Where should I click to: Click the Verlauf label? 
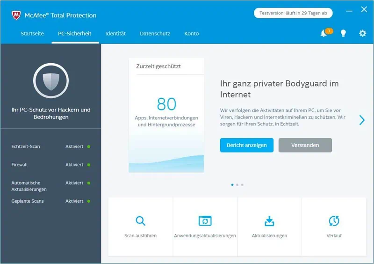point(334,235)
